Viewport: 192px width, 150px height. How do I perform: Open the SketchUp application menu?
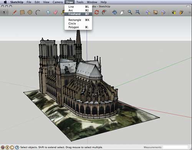click(x=17, y=2)
